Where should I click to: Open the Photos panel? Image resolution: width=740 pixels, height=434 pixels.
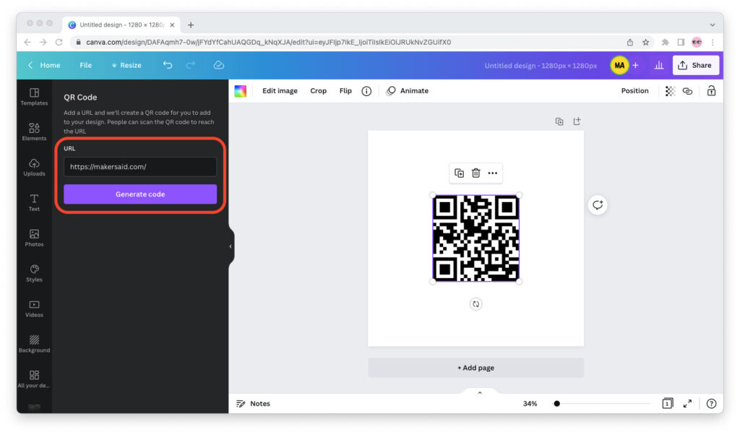34,238
